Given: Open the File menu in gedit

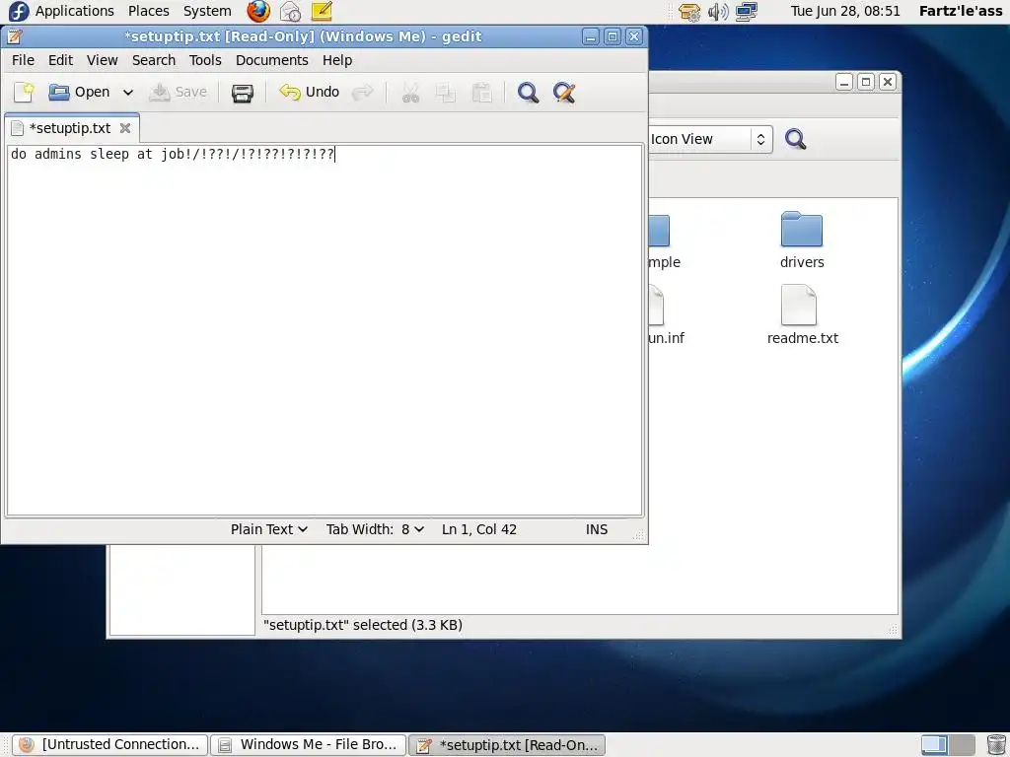Looking at the screenshot, I should pyautogui.click(x=24, y=60).
